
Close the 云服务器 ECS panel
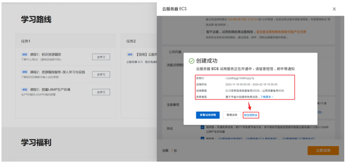(334, 9)
